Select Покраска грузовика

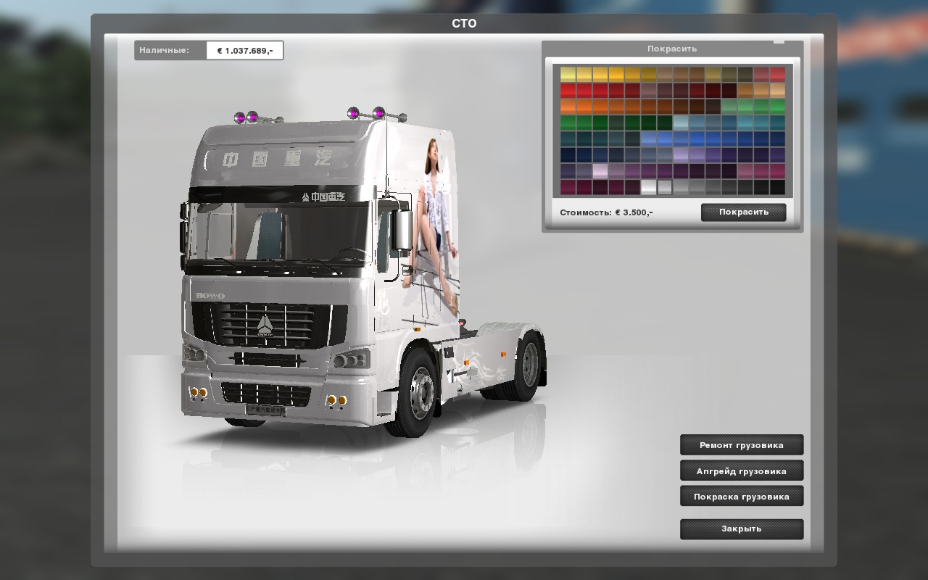point(742,497)
